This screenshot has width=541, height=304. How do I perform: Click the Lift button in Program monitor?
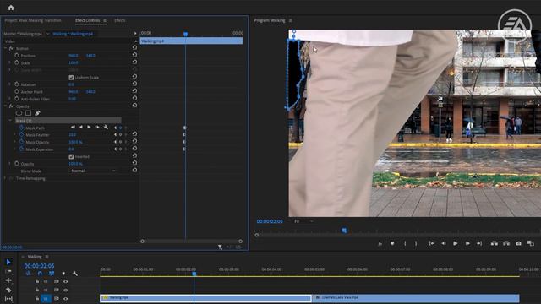[494, 243]
